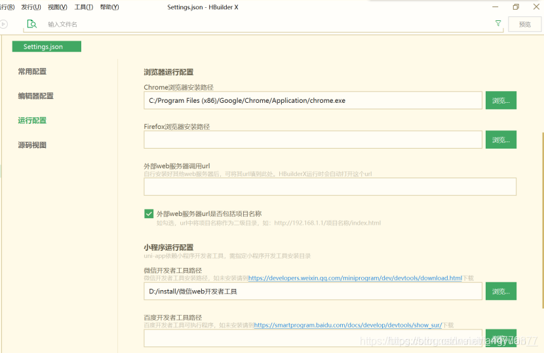
Task: Open the 发行(U) menu
Action: [31, 7]
